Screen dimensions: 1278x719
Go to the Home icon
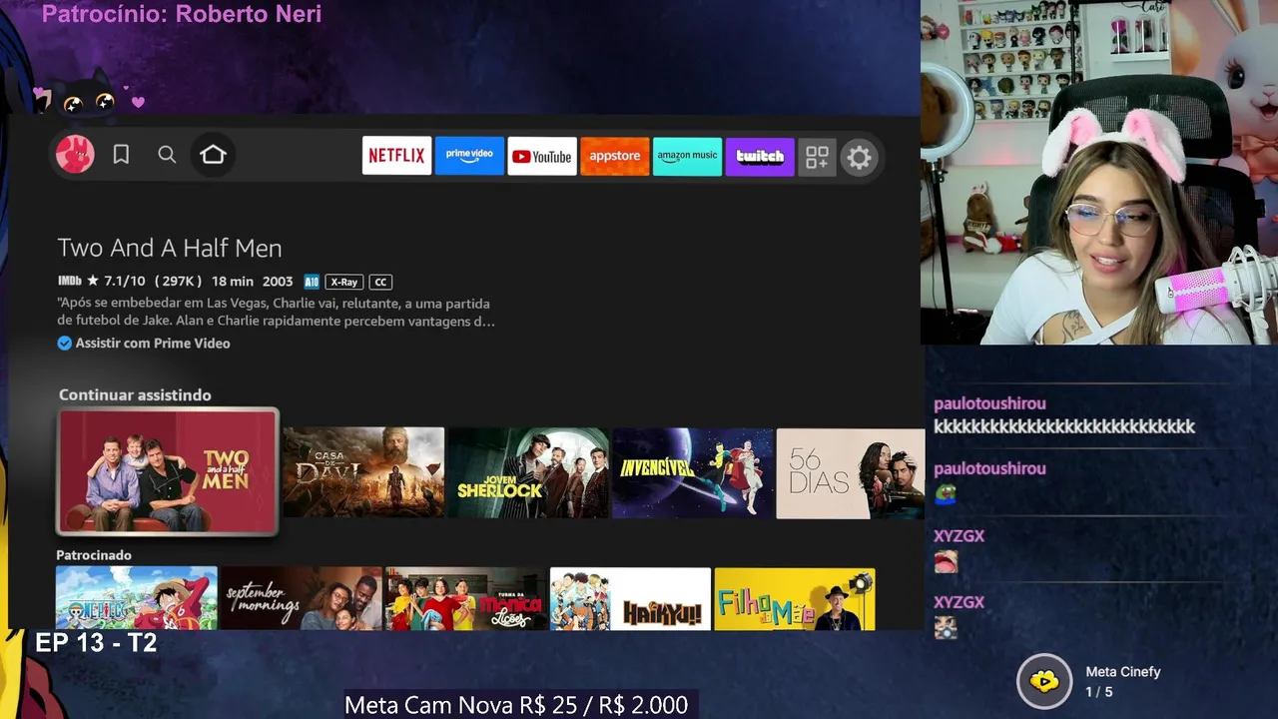pyautogui.click(x=213, y=155)
